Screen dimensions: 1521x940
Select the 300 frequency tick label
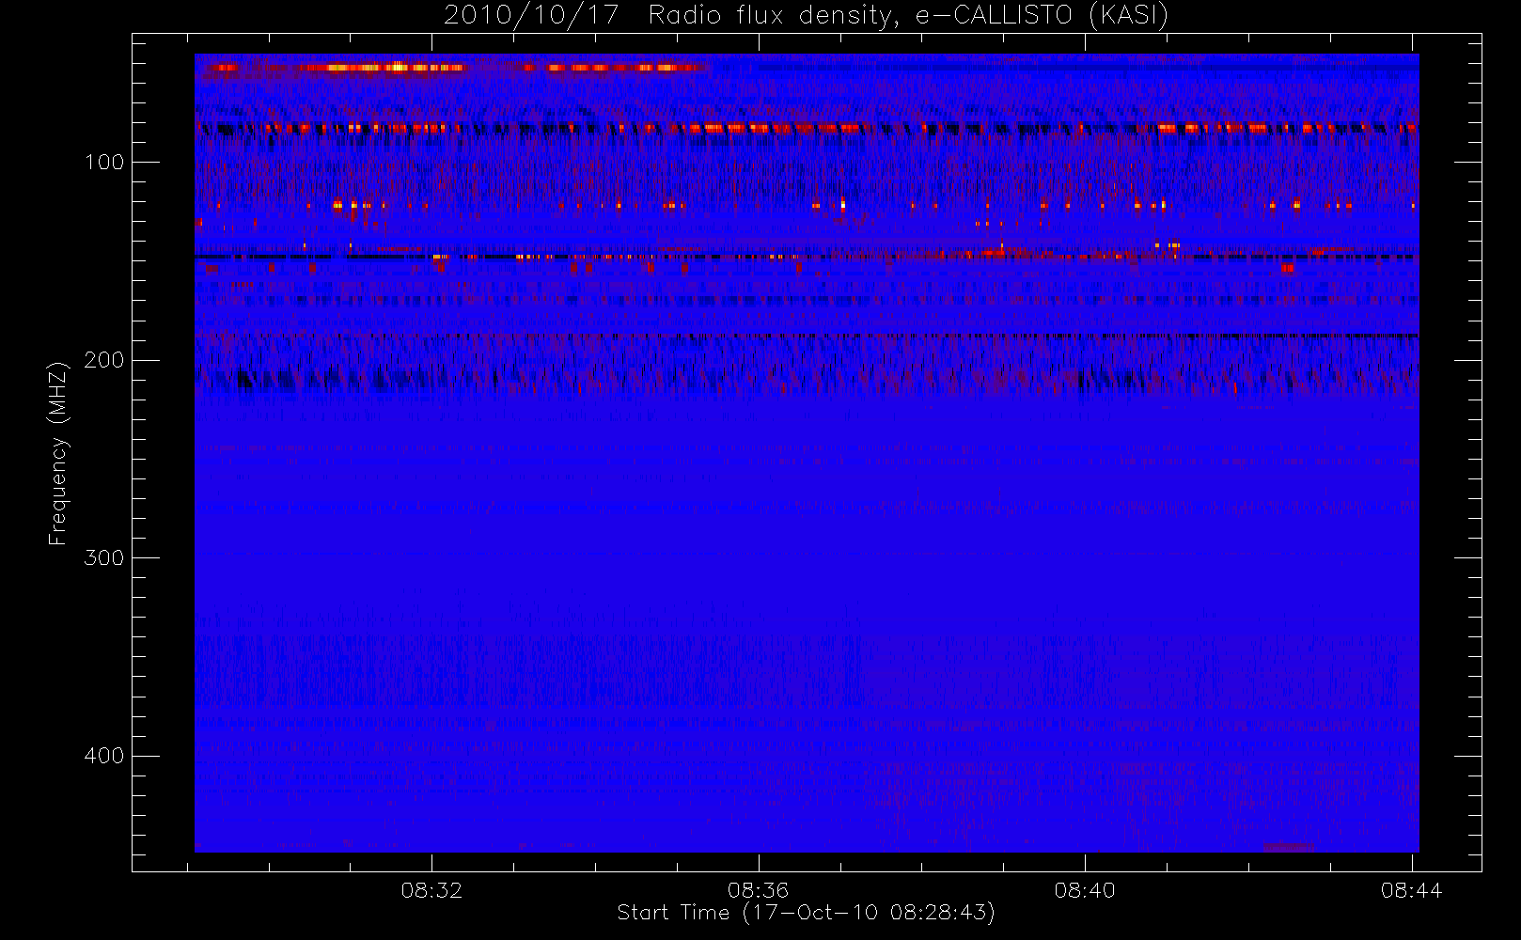click(104, 557)
